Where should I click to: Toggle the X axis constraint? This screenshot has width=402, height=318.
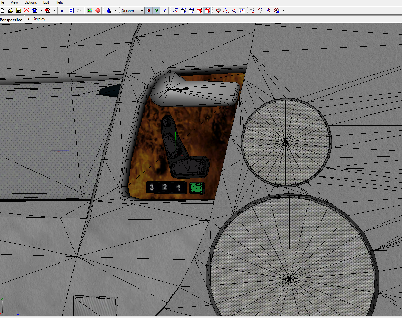(x=149, y=11)
